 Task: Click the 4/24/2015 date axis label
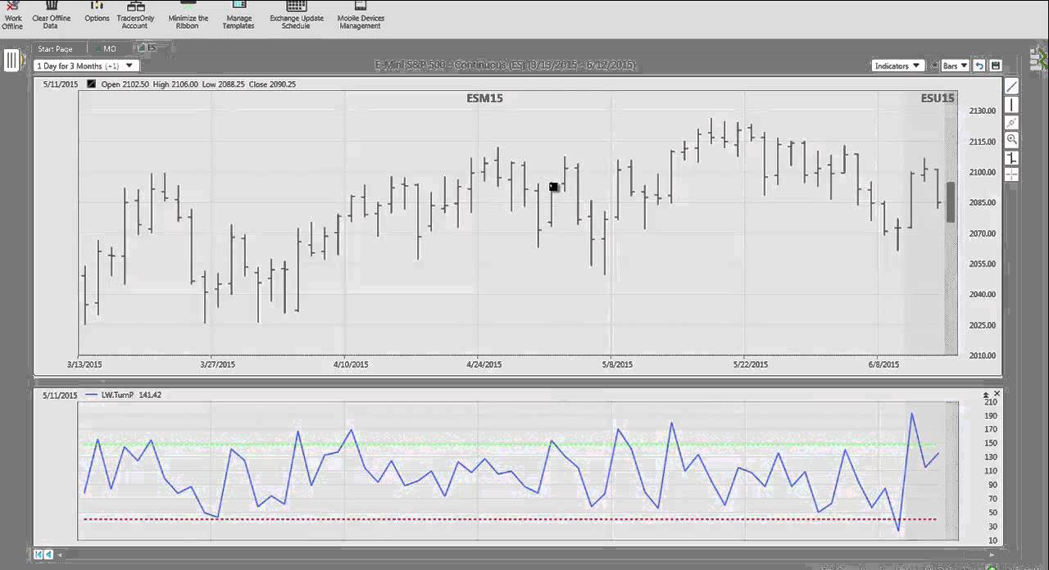[484, 364]
